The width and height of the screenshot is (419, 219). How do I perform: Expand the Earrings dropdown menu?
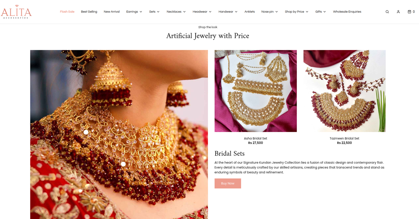(134, 12)
